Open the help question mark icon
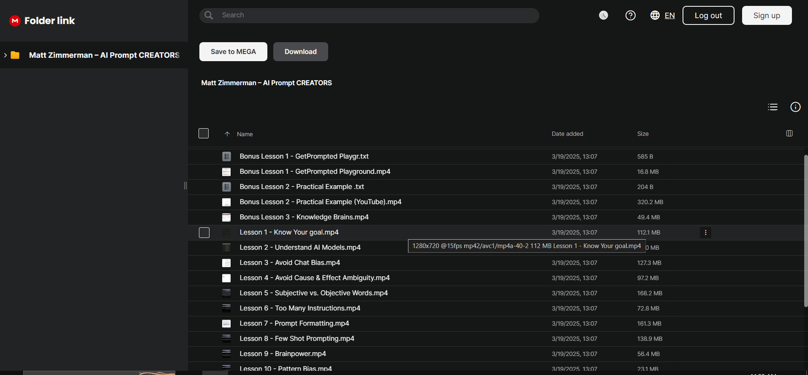 (x=630, y=15)
